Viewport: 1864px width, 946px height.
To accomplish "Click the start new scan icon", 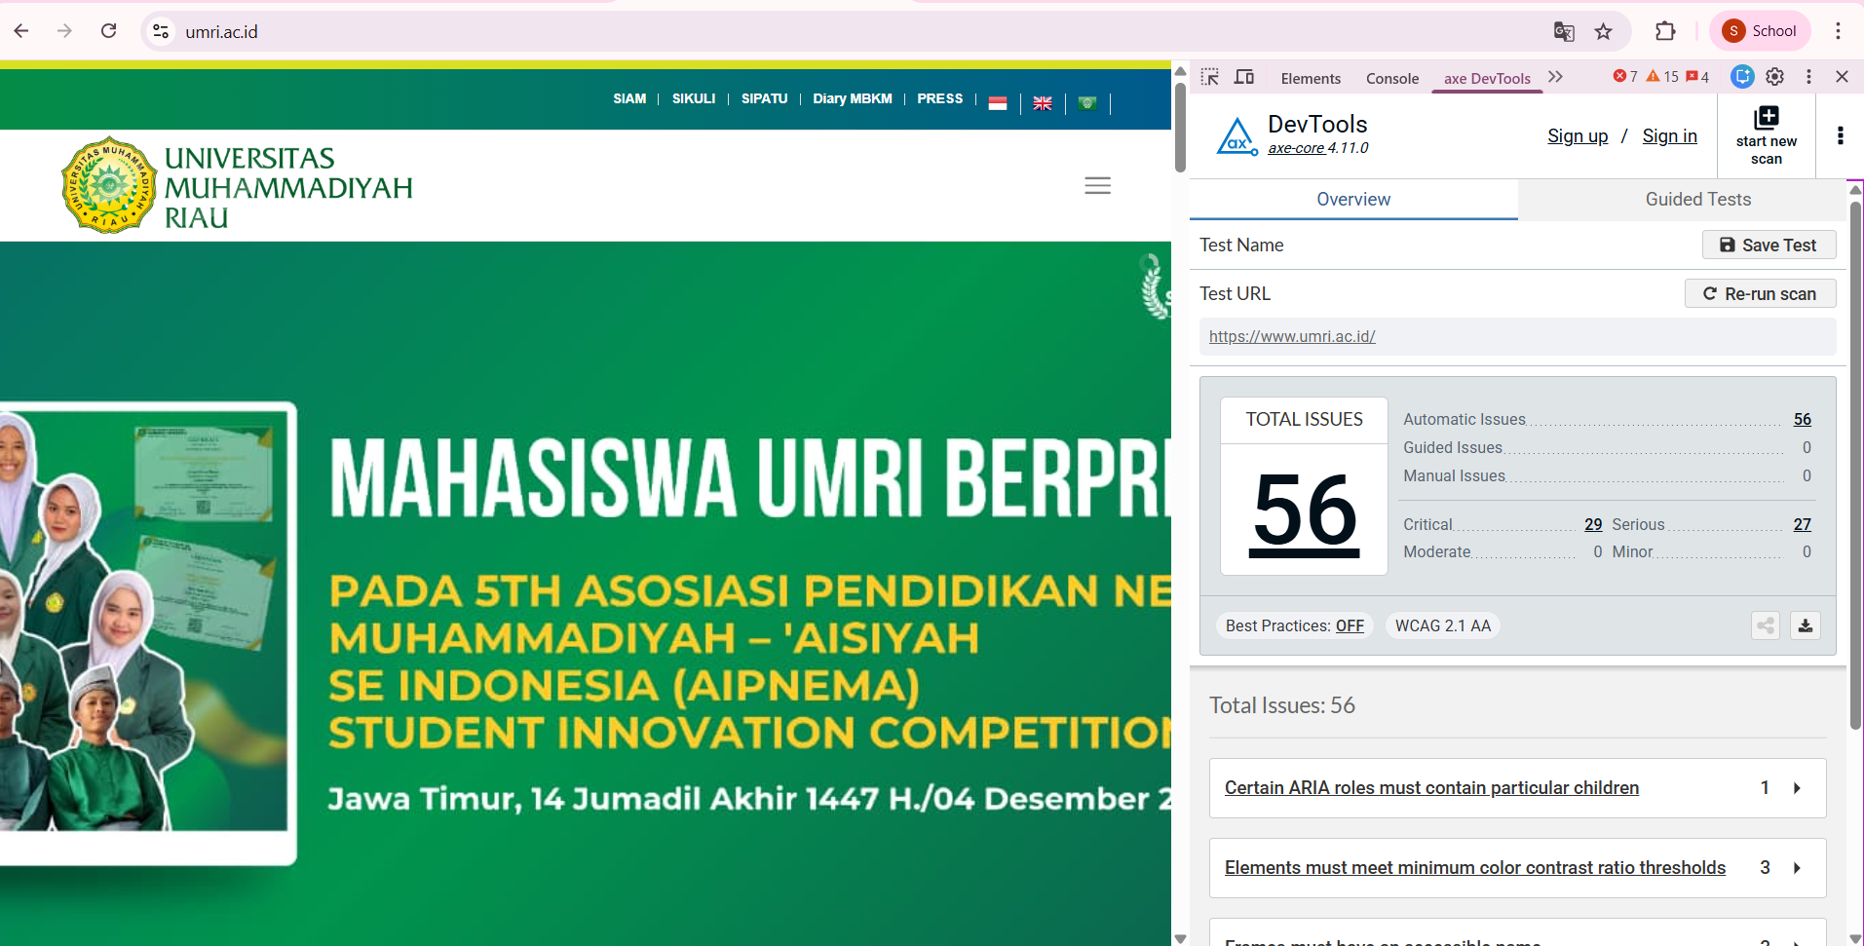I will pyautogui.click(x=1766, y=119).
